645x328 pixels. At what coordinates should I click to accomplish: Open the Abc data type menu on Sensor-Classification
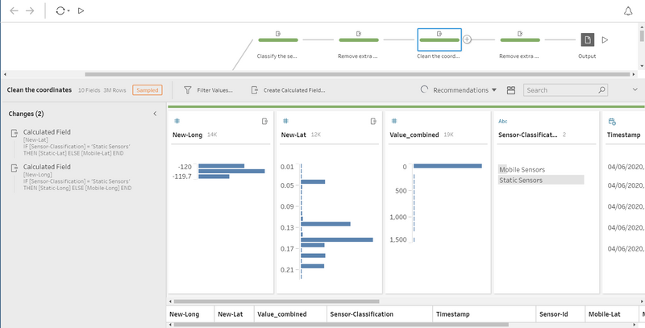click(x=503, y=121)
